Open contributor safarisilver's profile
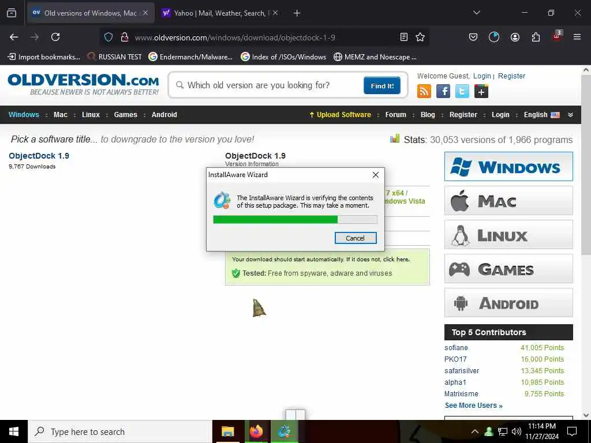591x443 pixels. tap(462, 371)
